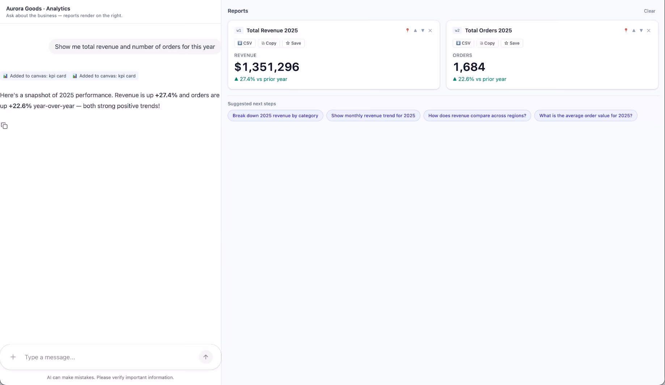Remove the Total Orders 2025 card
Screen dimensions: 665x385
[x=649, y=30]
